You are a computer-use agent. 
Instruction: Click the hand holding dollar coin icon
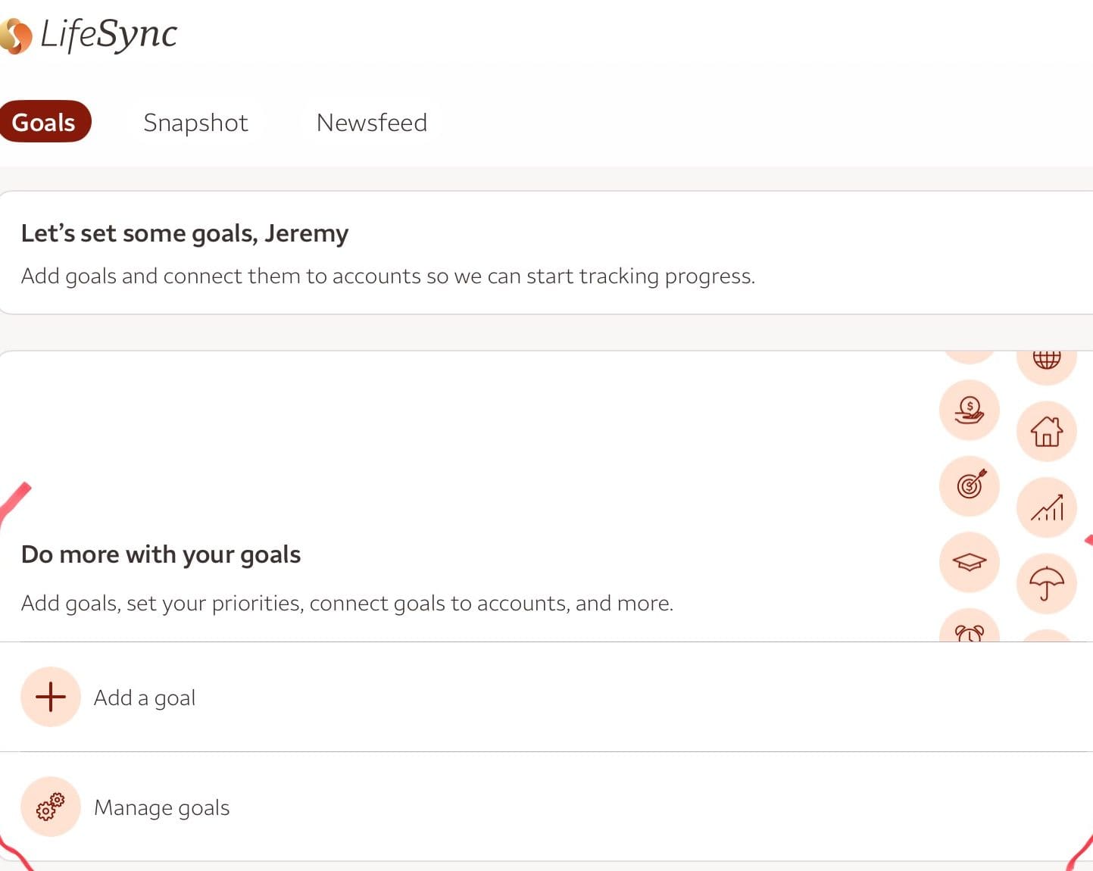(970, 410)
